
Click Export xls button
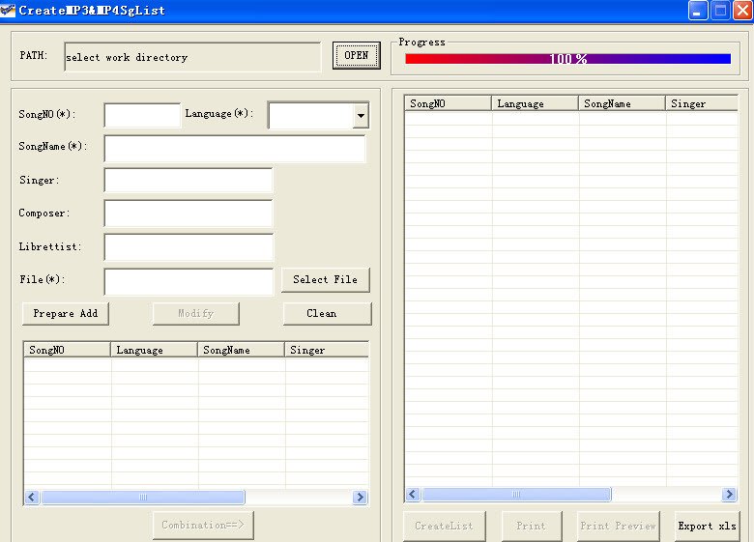pyautogui.click(x=707, y=527)
